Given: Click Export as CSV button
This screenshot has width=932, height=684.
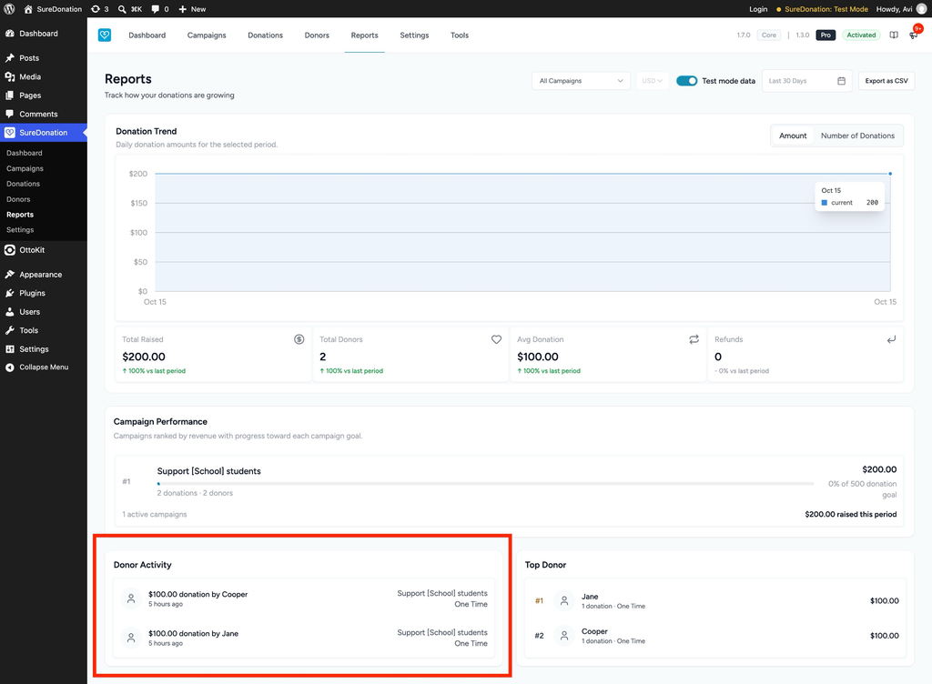Looking at the screenshot, I should pyautogui.click(x=886, y=81).
